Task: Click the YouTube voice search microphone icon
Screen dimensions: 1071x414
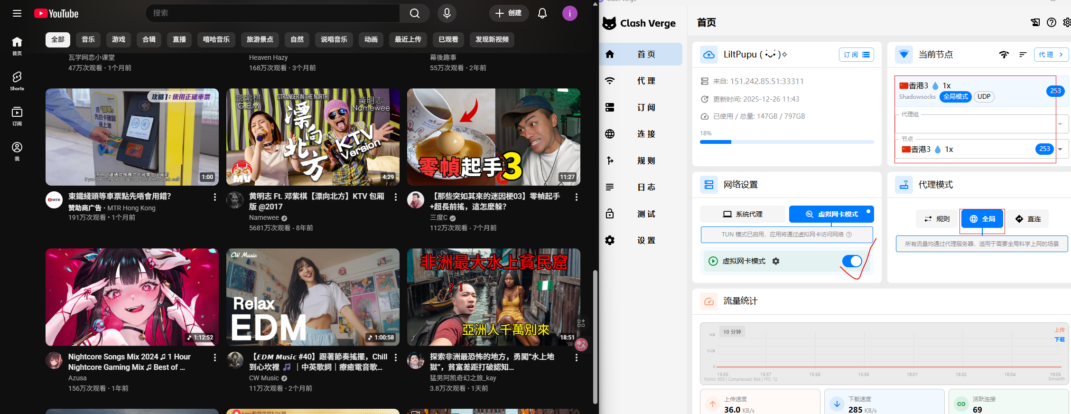Action: [x=447, y=13]
